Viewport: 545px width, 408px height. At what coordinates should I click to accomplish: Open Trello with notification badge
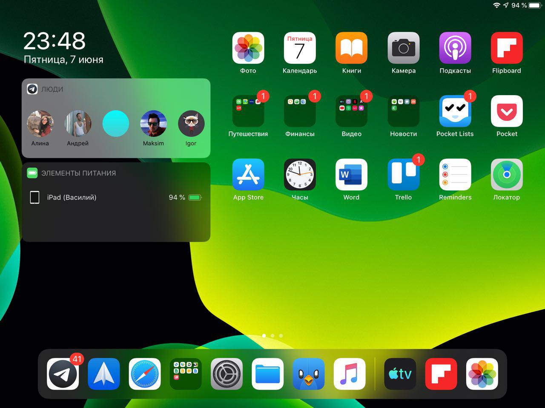click(x=403, y=175)
